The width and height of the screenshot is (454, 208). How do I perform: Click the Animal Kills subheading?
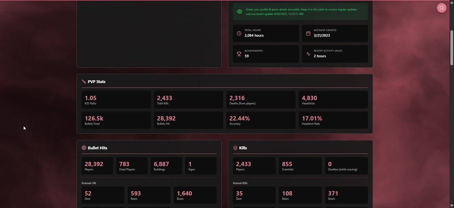coord(240,183)
